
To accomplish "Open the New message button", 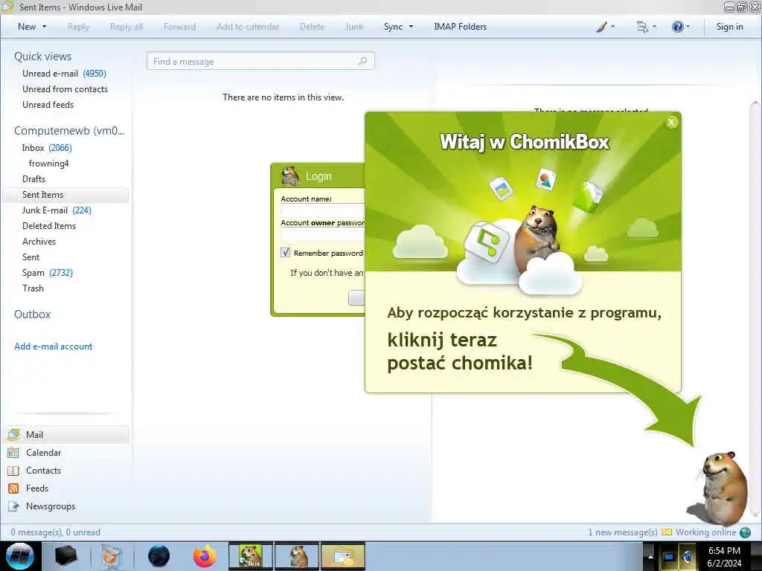I will pyautogui.click(x=27, y=27).
